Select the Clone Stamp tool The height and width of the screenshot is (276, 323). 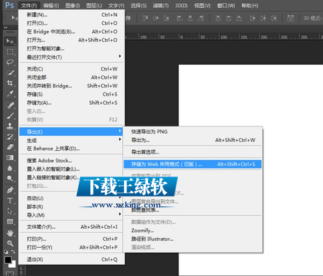(x=10, y=126)
